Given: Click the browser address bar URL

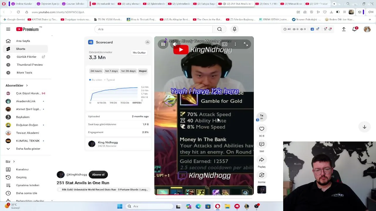Looking at the screenshot, I should click(x=58, y=12).
